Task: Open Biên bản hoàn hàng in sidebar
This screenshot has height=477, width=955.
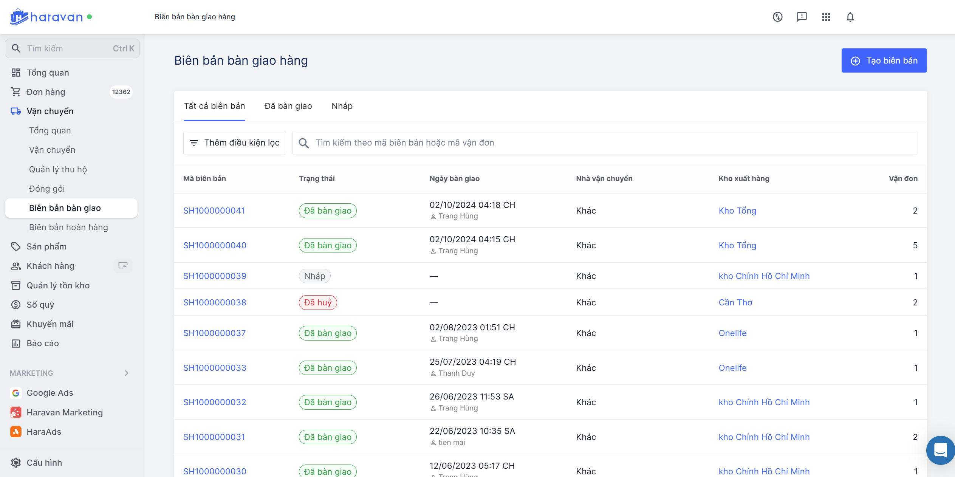Action: pyautogui.click(x=68, y=227)
